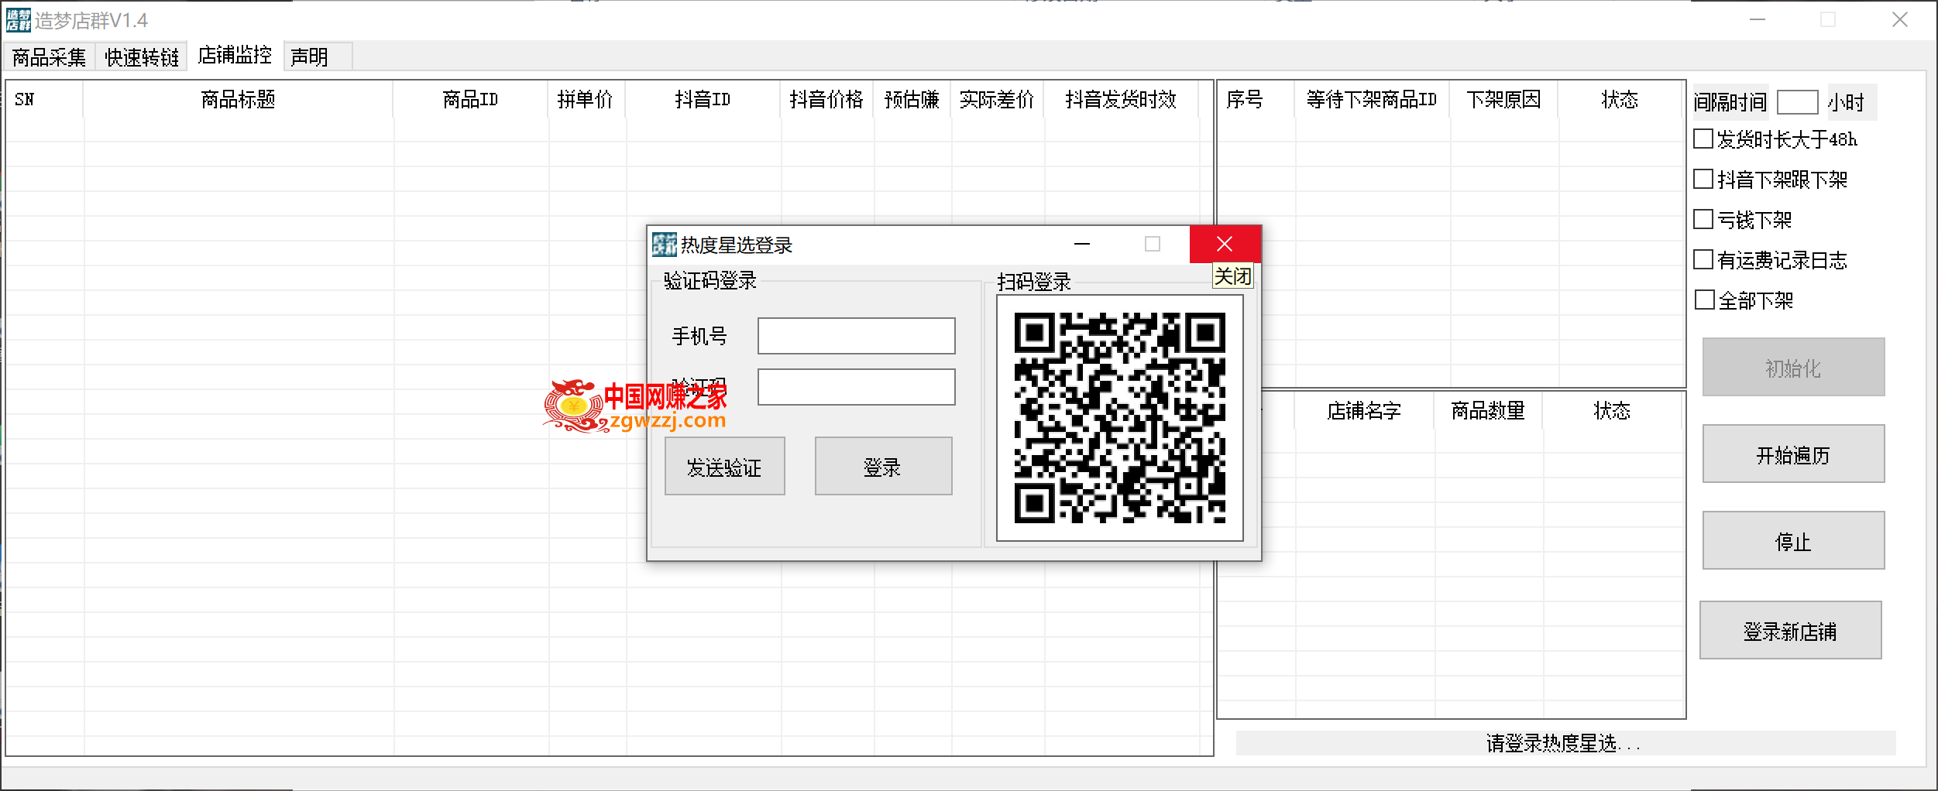Click 状态 header beside 商品数量
This screenshot has height=791, width=1938.
pos(1612,411)
